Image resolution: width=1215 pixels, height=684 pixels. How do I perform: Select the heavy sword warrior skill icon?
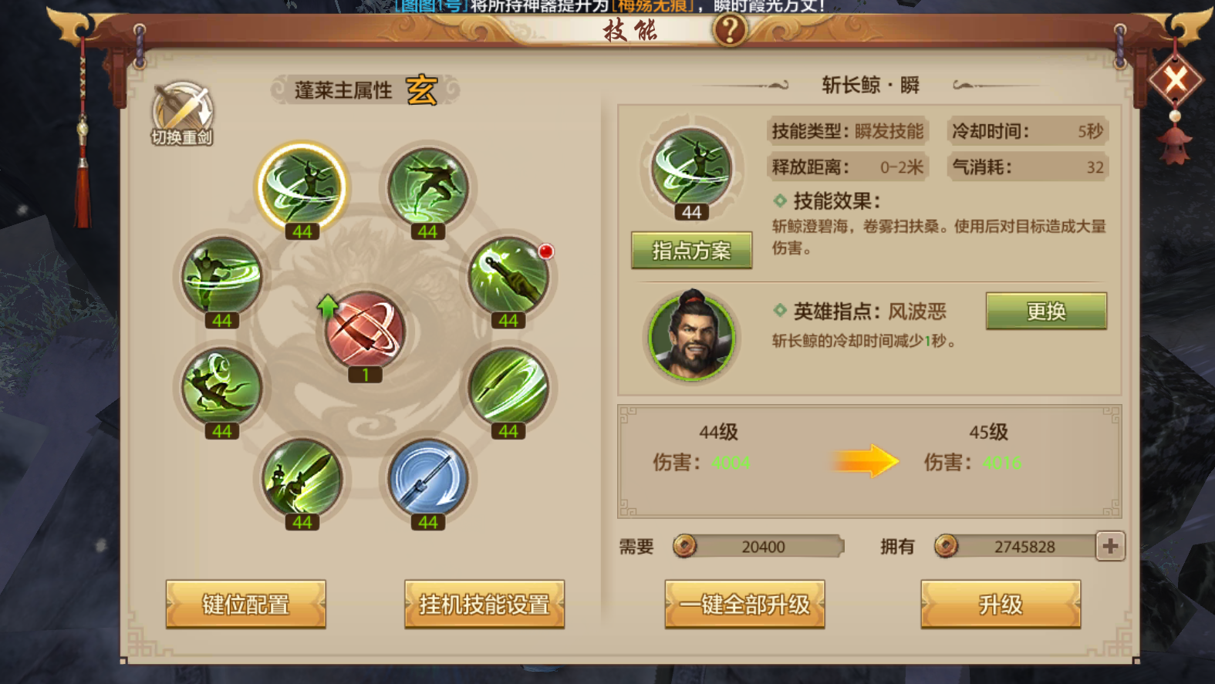point(302,478)
